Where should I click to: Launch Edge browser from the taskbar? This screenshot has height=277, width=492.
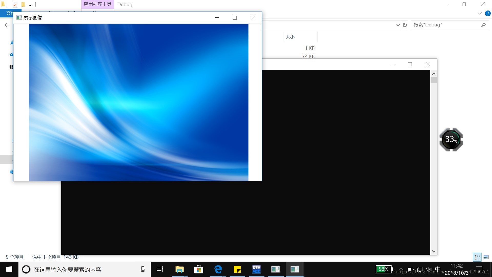click(x=218, y=269)
